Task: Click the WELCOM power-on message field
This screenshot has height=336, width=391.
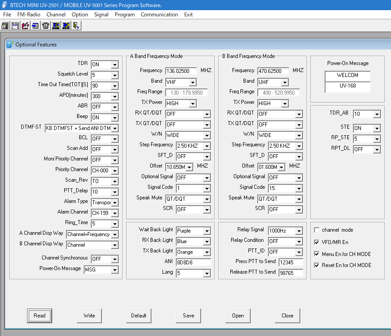Action: (x=348, y=76)
